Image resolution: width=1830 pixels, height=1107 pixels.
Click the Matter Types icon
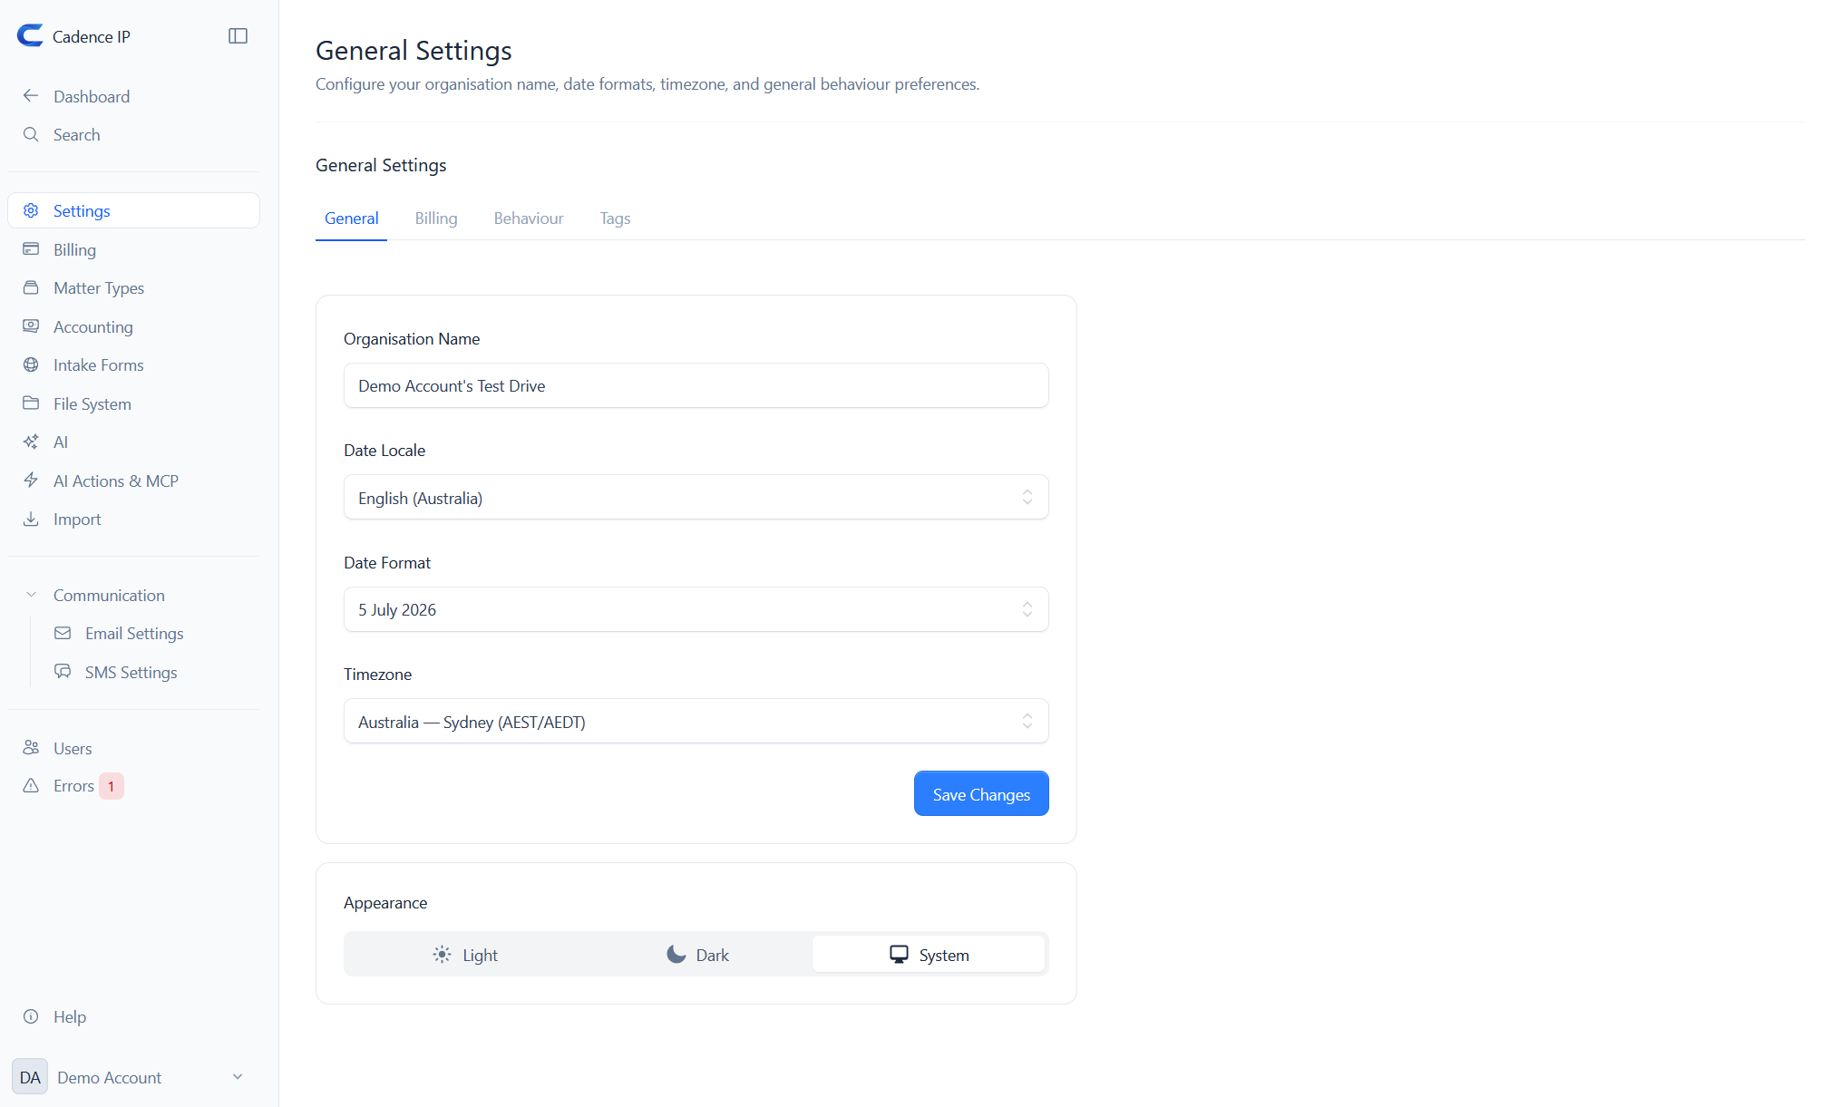31,287
